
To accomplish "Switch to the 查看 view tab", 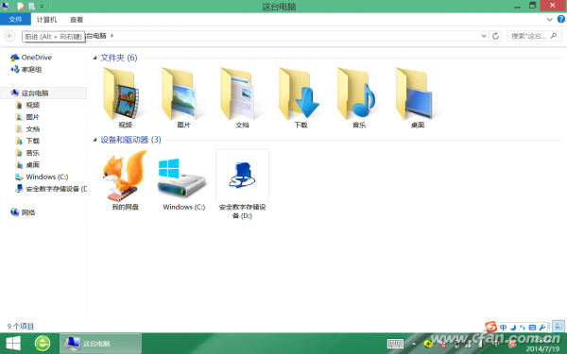I will [x=77, y=20].
